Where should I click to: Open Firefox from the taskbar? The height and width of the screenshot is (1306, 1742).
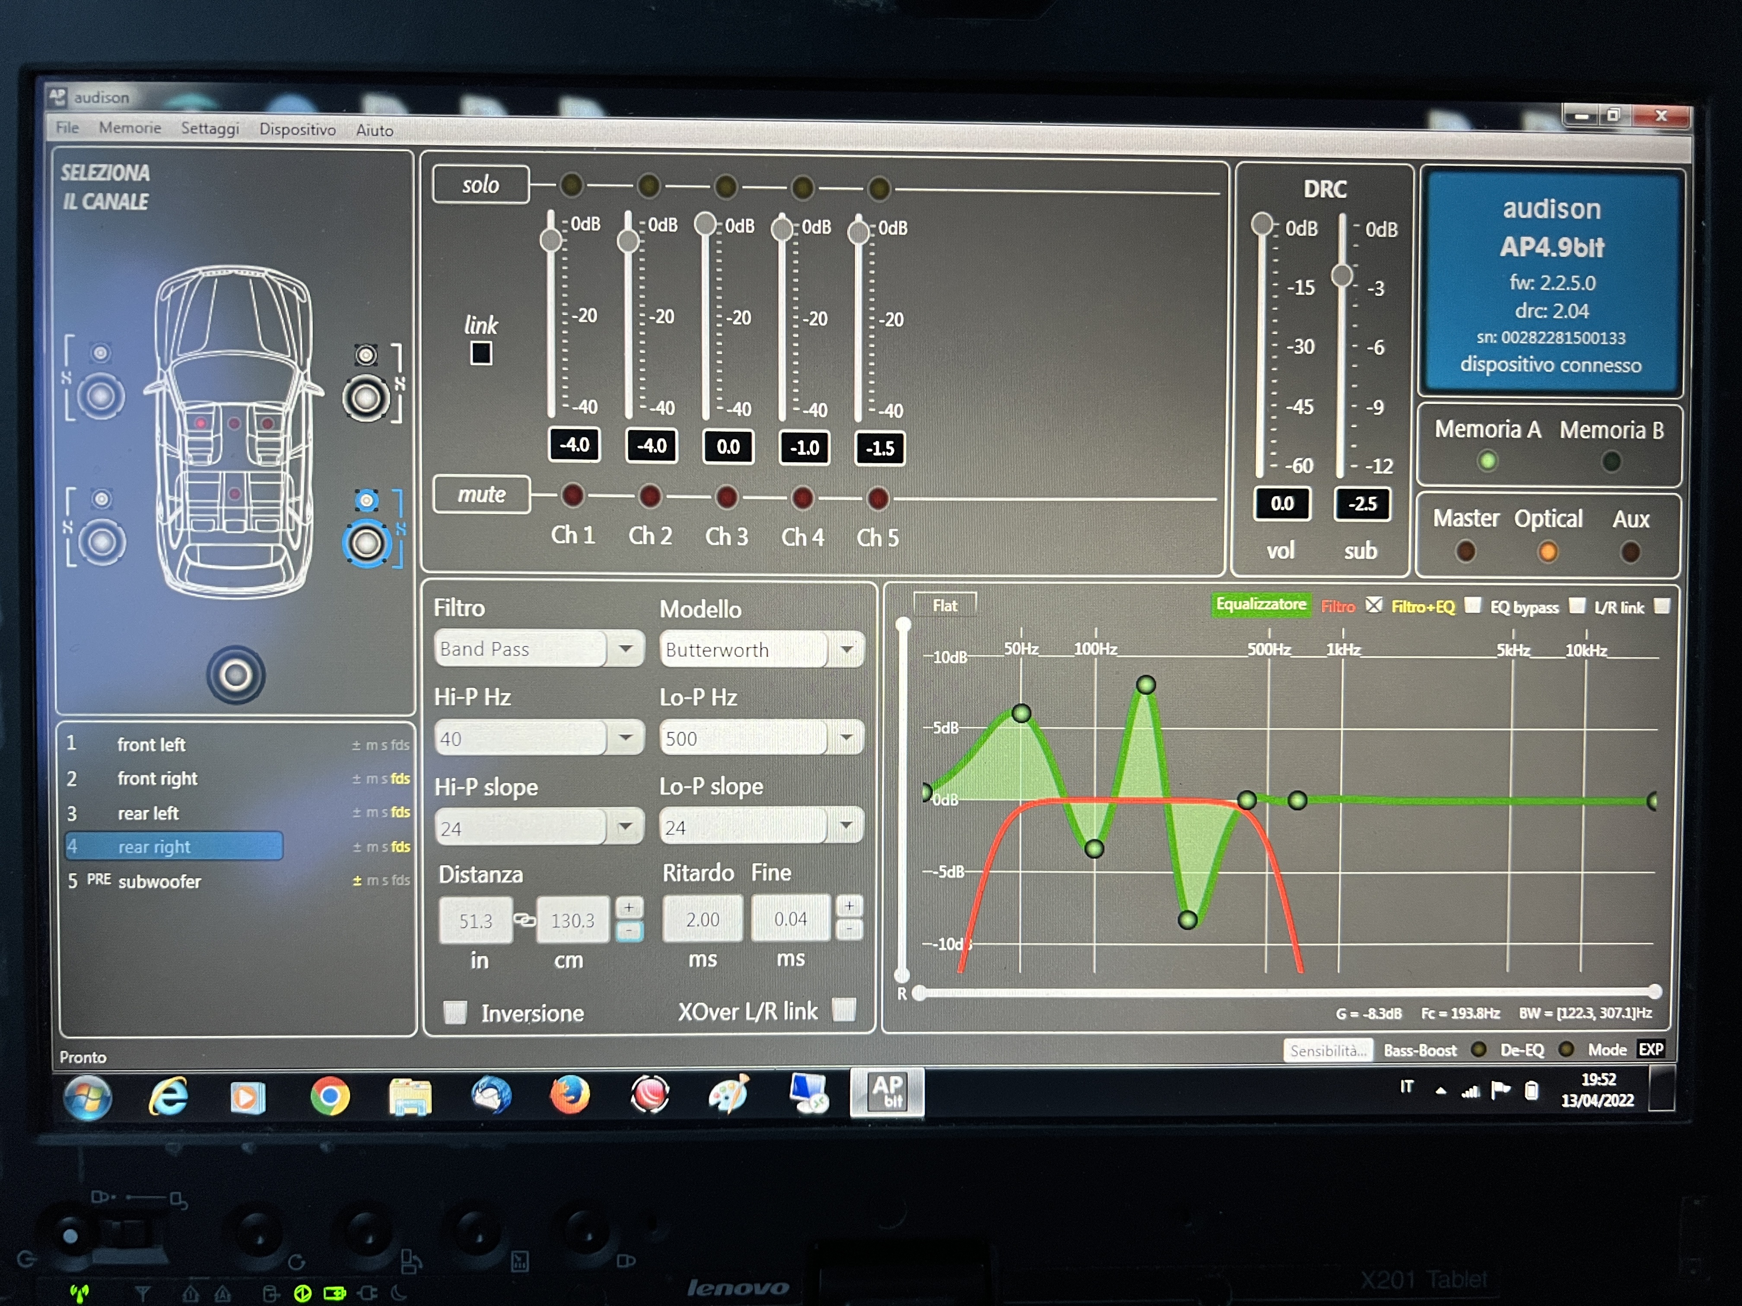tap(569, 1094)
